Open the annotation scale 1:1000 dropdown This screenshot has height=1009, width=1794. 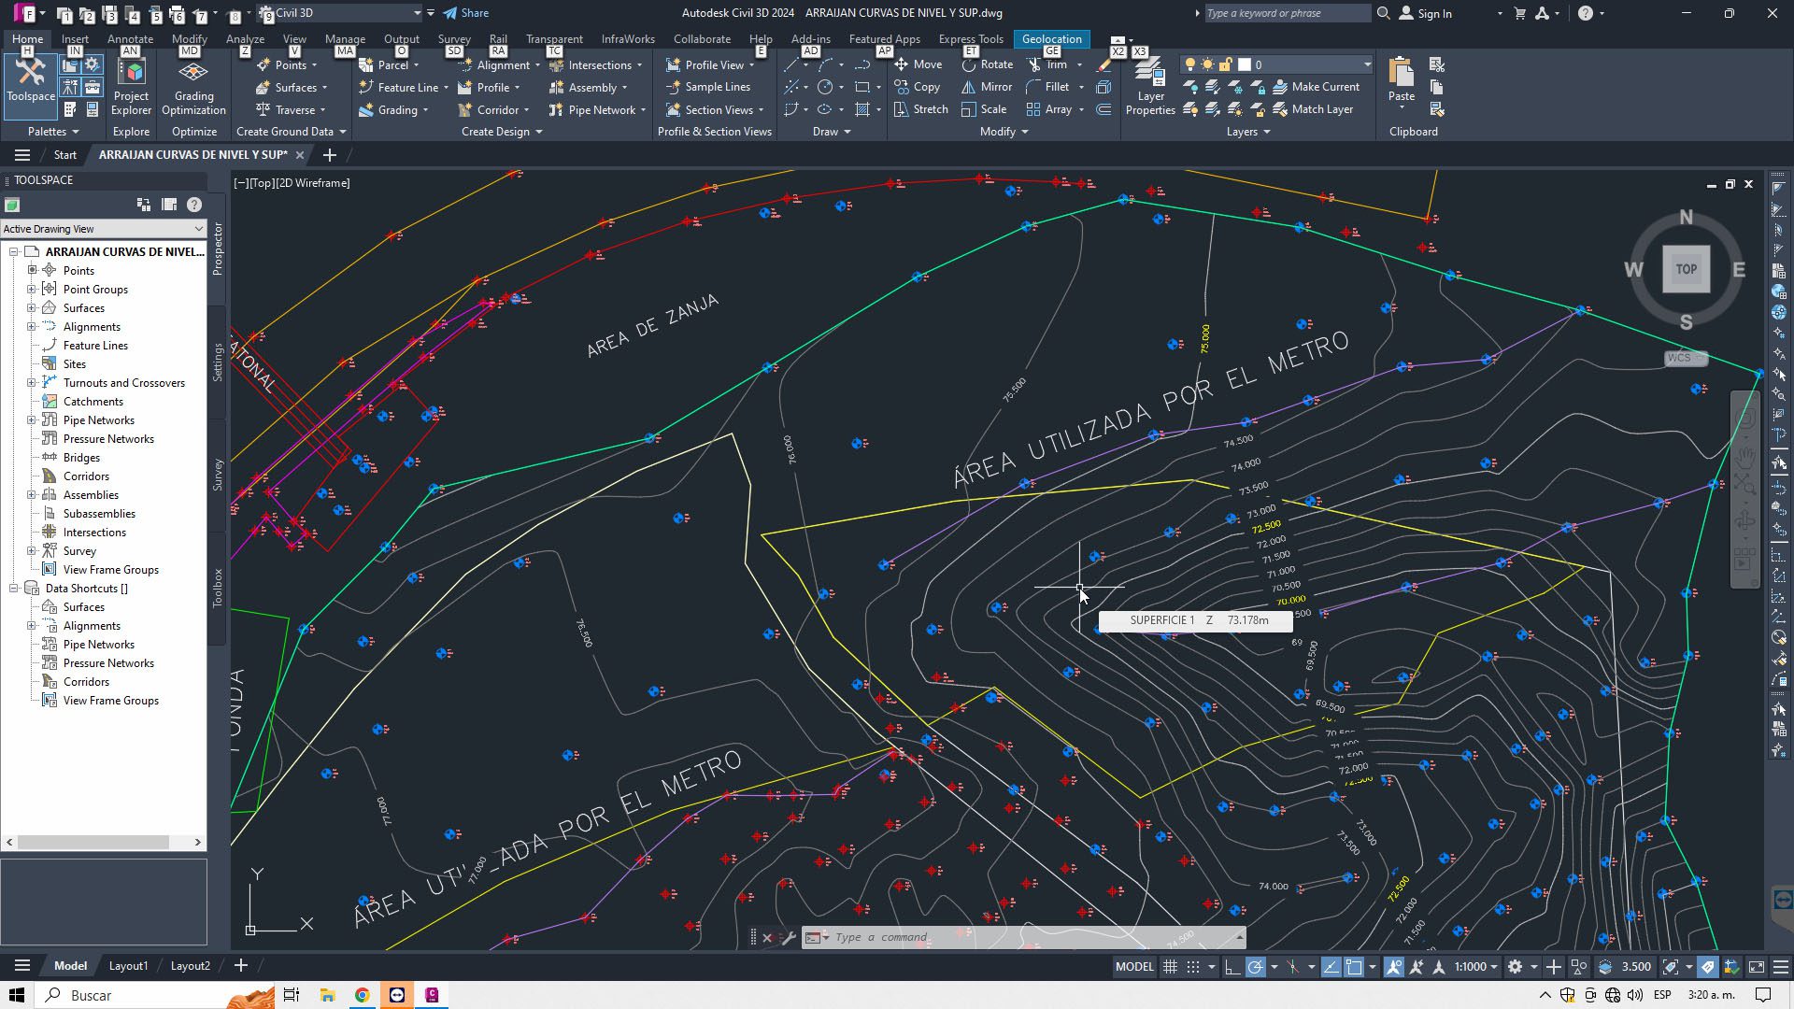point(1476,967)
